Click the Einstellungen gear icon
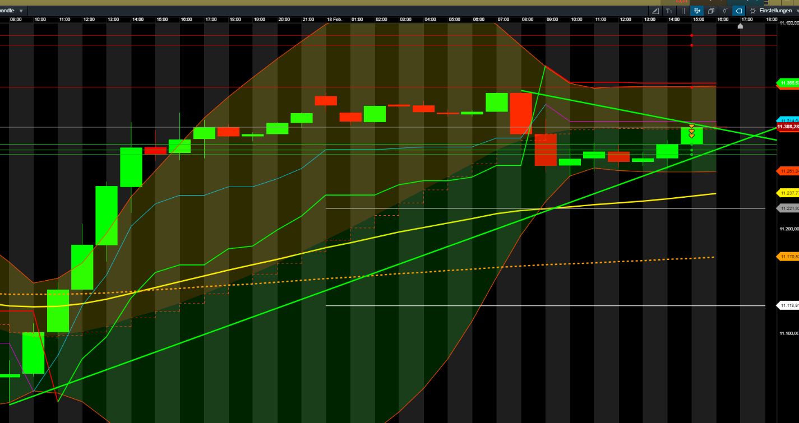The width and height of the screenshot is (799, 423). click(754, 10)
